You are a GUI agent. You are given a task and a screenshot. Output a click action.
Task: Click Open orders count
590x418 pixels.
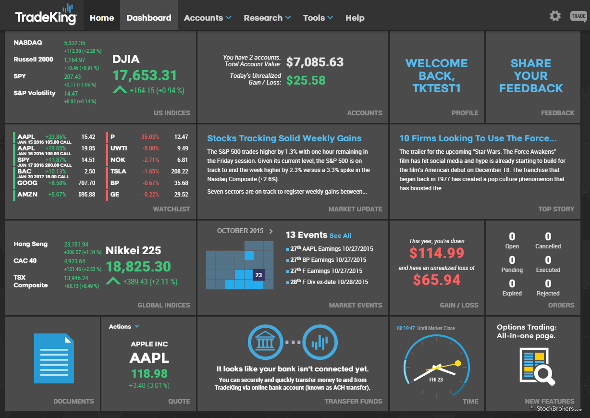pos(512,241)
